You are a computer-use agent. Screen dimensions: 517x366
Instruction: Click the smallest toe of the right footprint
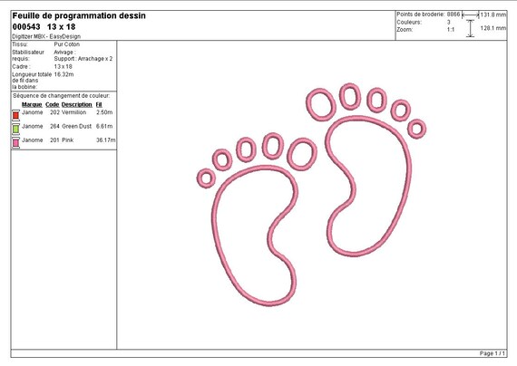pos(416,129)
